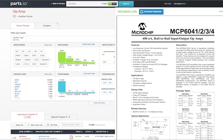The width and height of the screenshot is (223, 140).
Task: Open the Operational Amplifier IC tab
Action: [27, 116]
